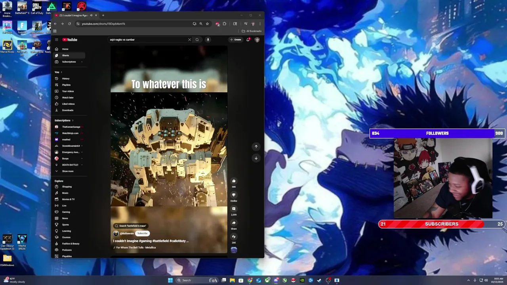Screen dimensions: 507x285
Task: Click the Dislike thumbs down icon
Action: pyautogui.click(x=234, y=195)
